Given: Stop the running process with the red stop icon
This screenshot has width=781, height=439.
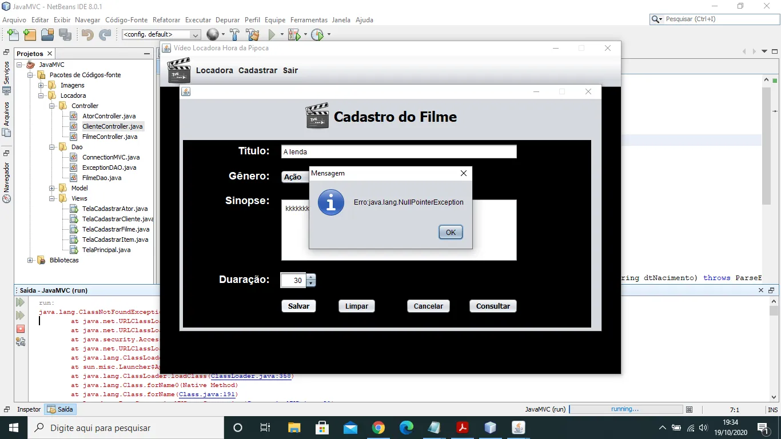Looking at the screenshot, I should click(x=21, y=329).
